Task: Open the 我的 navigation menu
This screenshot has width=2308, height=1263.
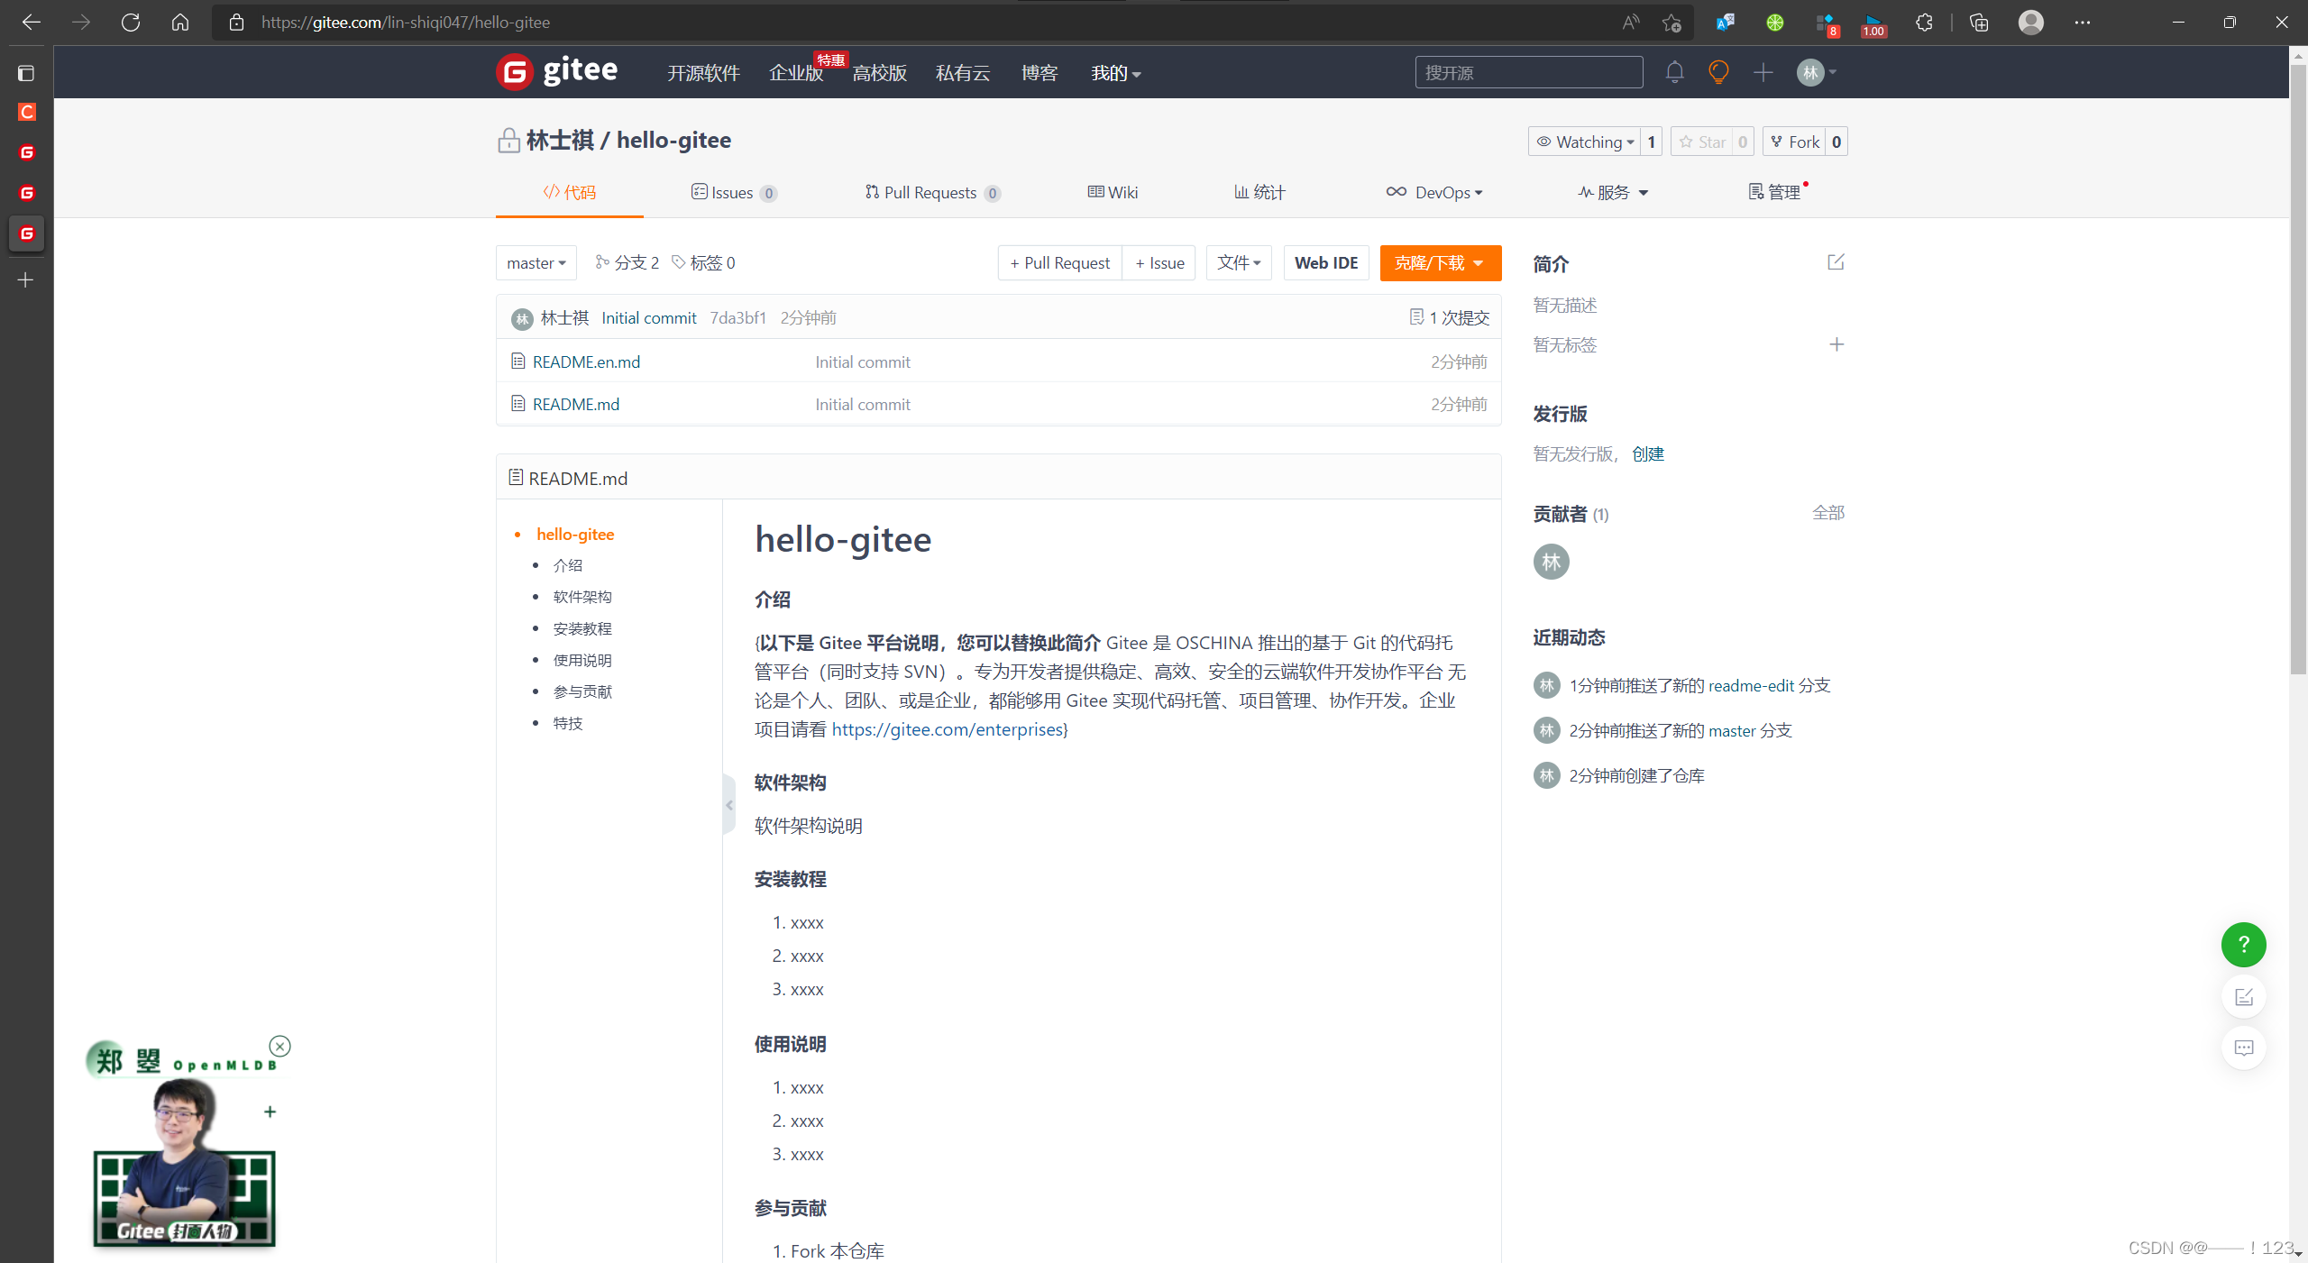Action: coord(1114,73)
